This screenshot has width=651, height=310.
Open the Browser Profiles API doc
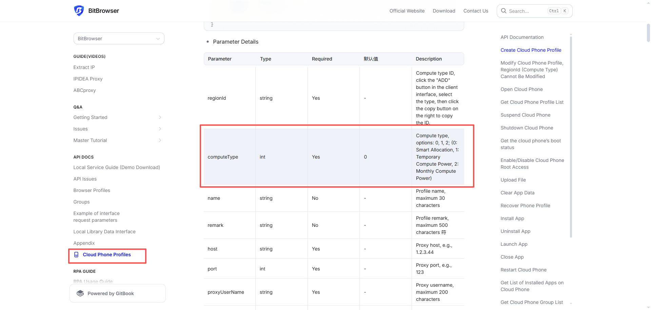pos(92,190)
